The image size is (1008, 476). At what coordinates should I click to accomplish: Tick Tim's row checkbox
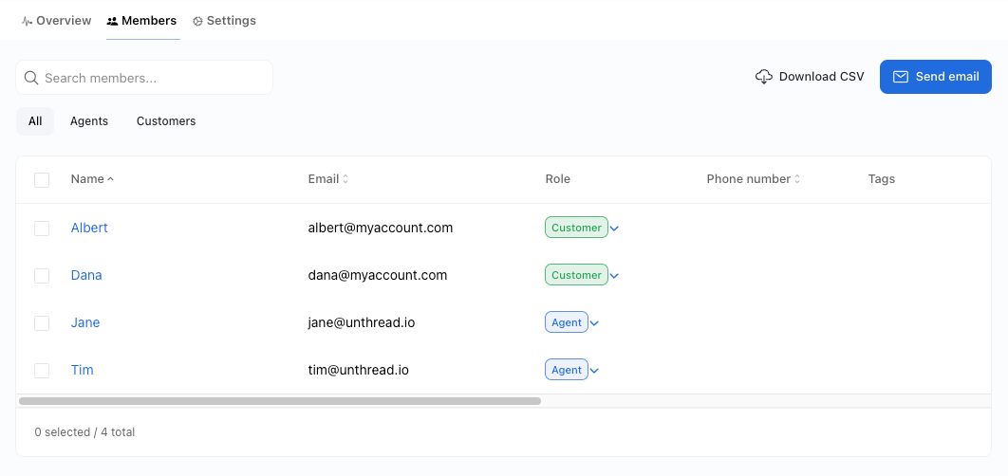[x=42, y=371]
